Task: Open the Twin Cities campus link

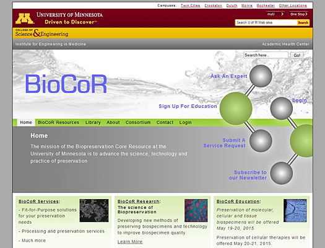Action: coord(191,6)
